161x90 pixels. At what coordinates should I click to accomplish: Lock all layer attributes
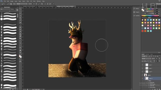(x=151, y=61)
